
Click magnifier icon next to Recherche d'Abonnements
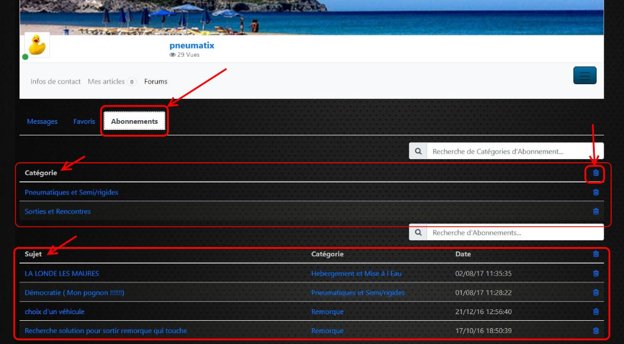tap(417, 232)
